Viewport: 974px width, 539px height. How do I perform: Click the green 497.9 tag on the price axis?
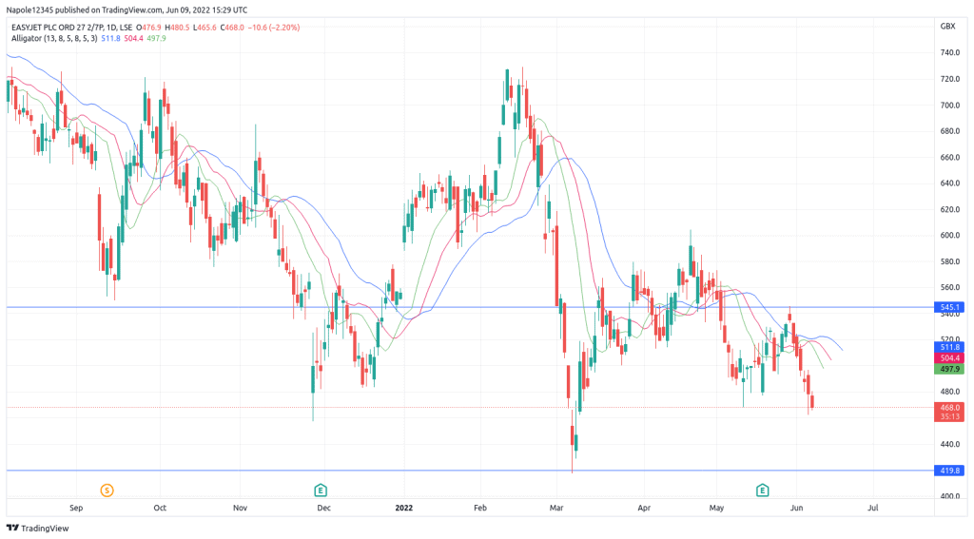click(949, 369)
